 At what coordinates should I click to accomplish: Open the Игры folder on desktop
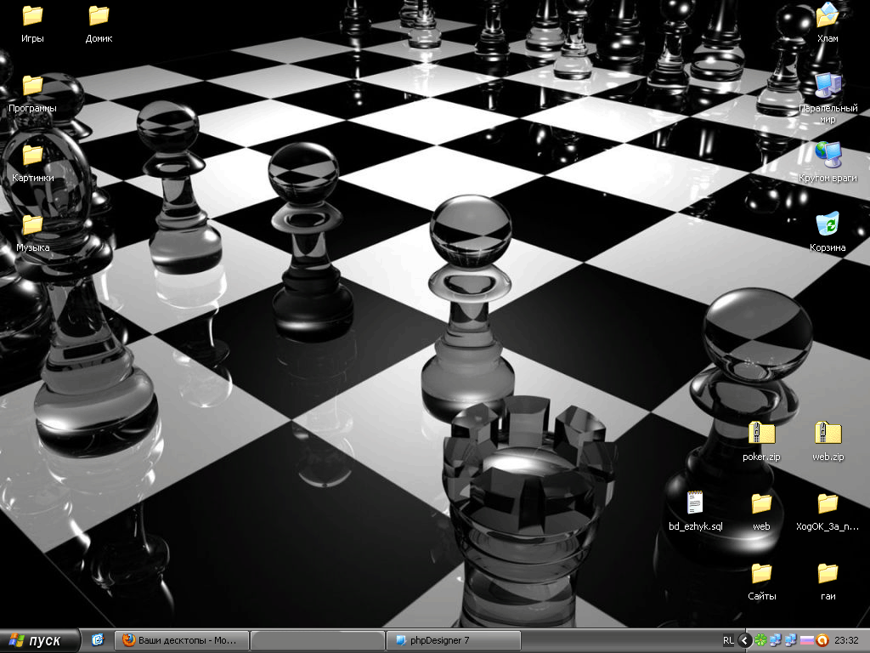32,16
